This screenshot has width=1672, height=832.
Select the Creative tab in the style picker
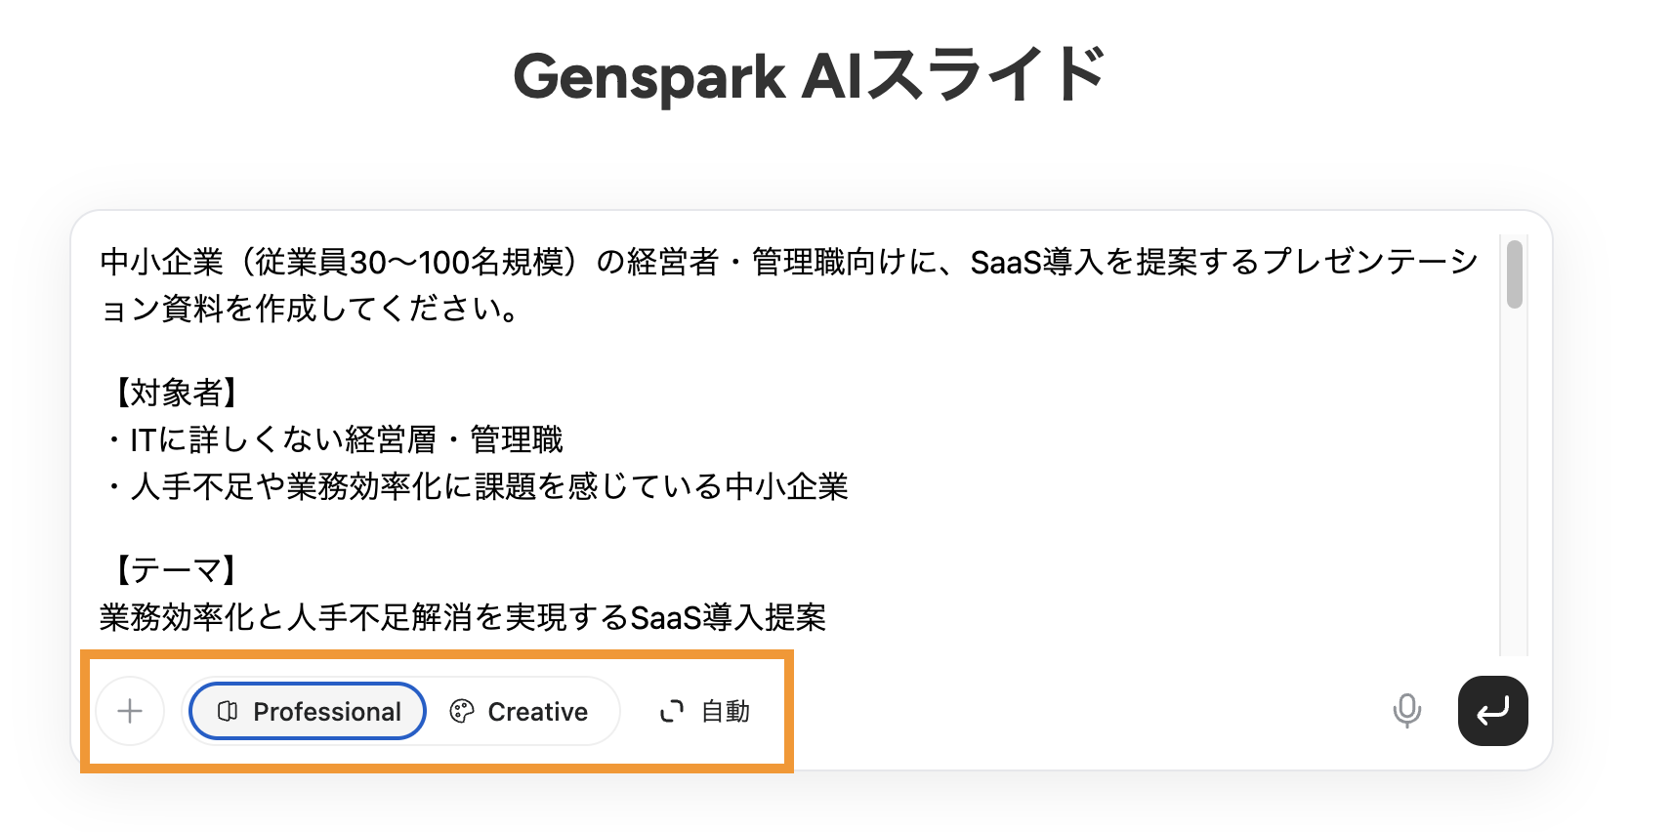pyautogui.click(x=524, y=711)
